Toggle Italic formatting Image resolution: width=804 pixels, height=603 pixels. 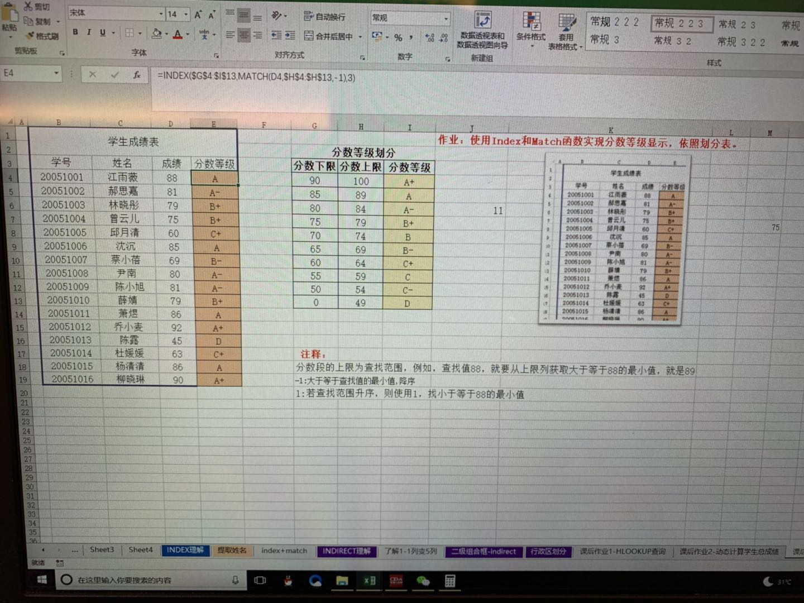(89, 32)
